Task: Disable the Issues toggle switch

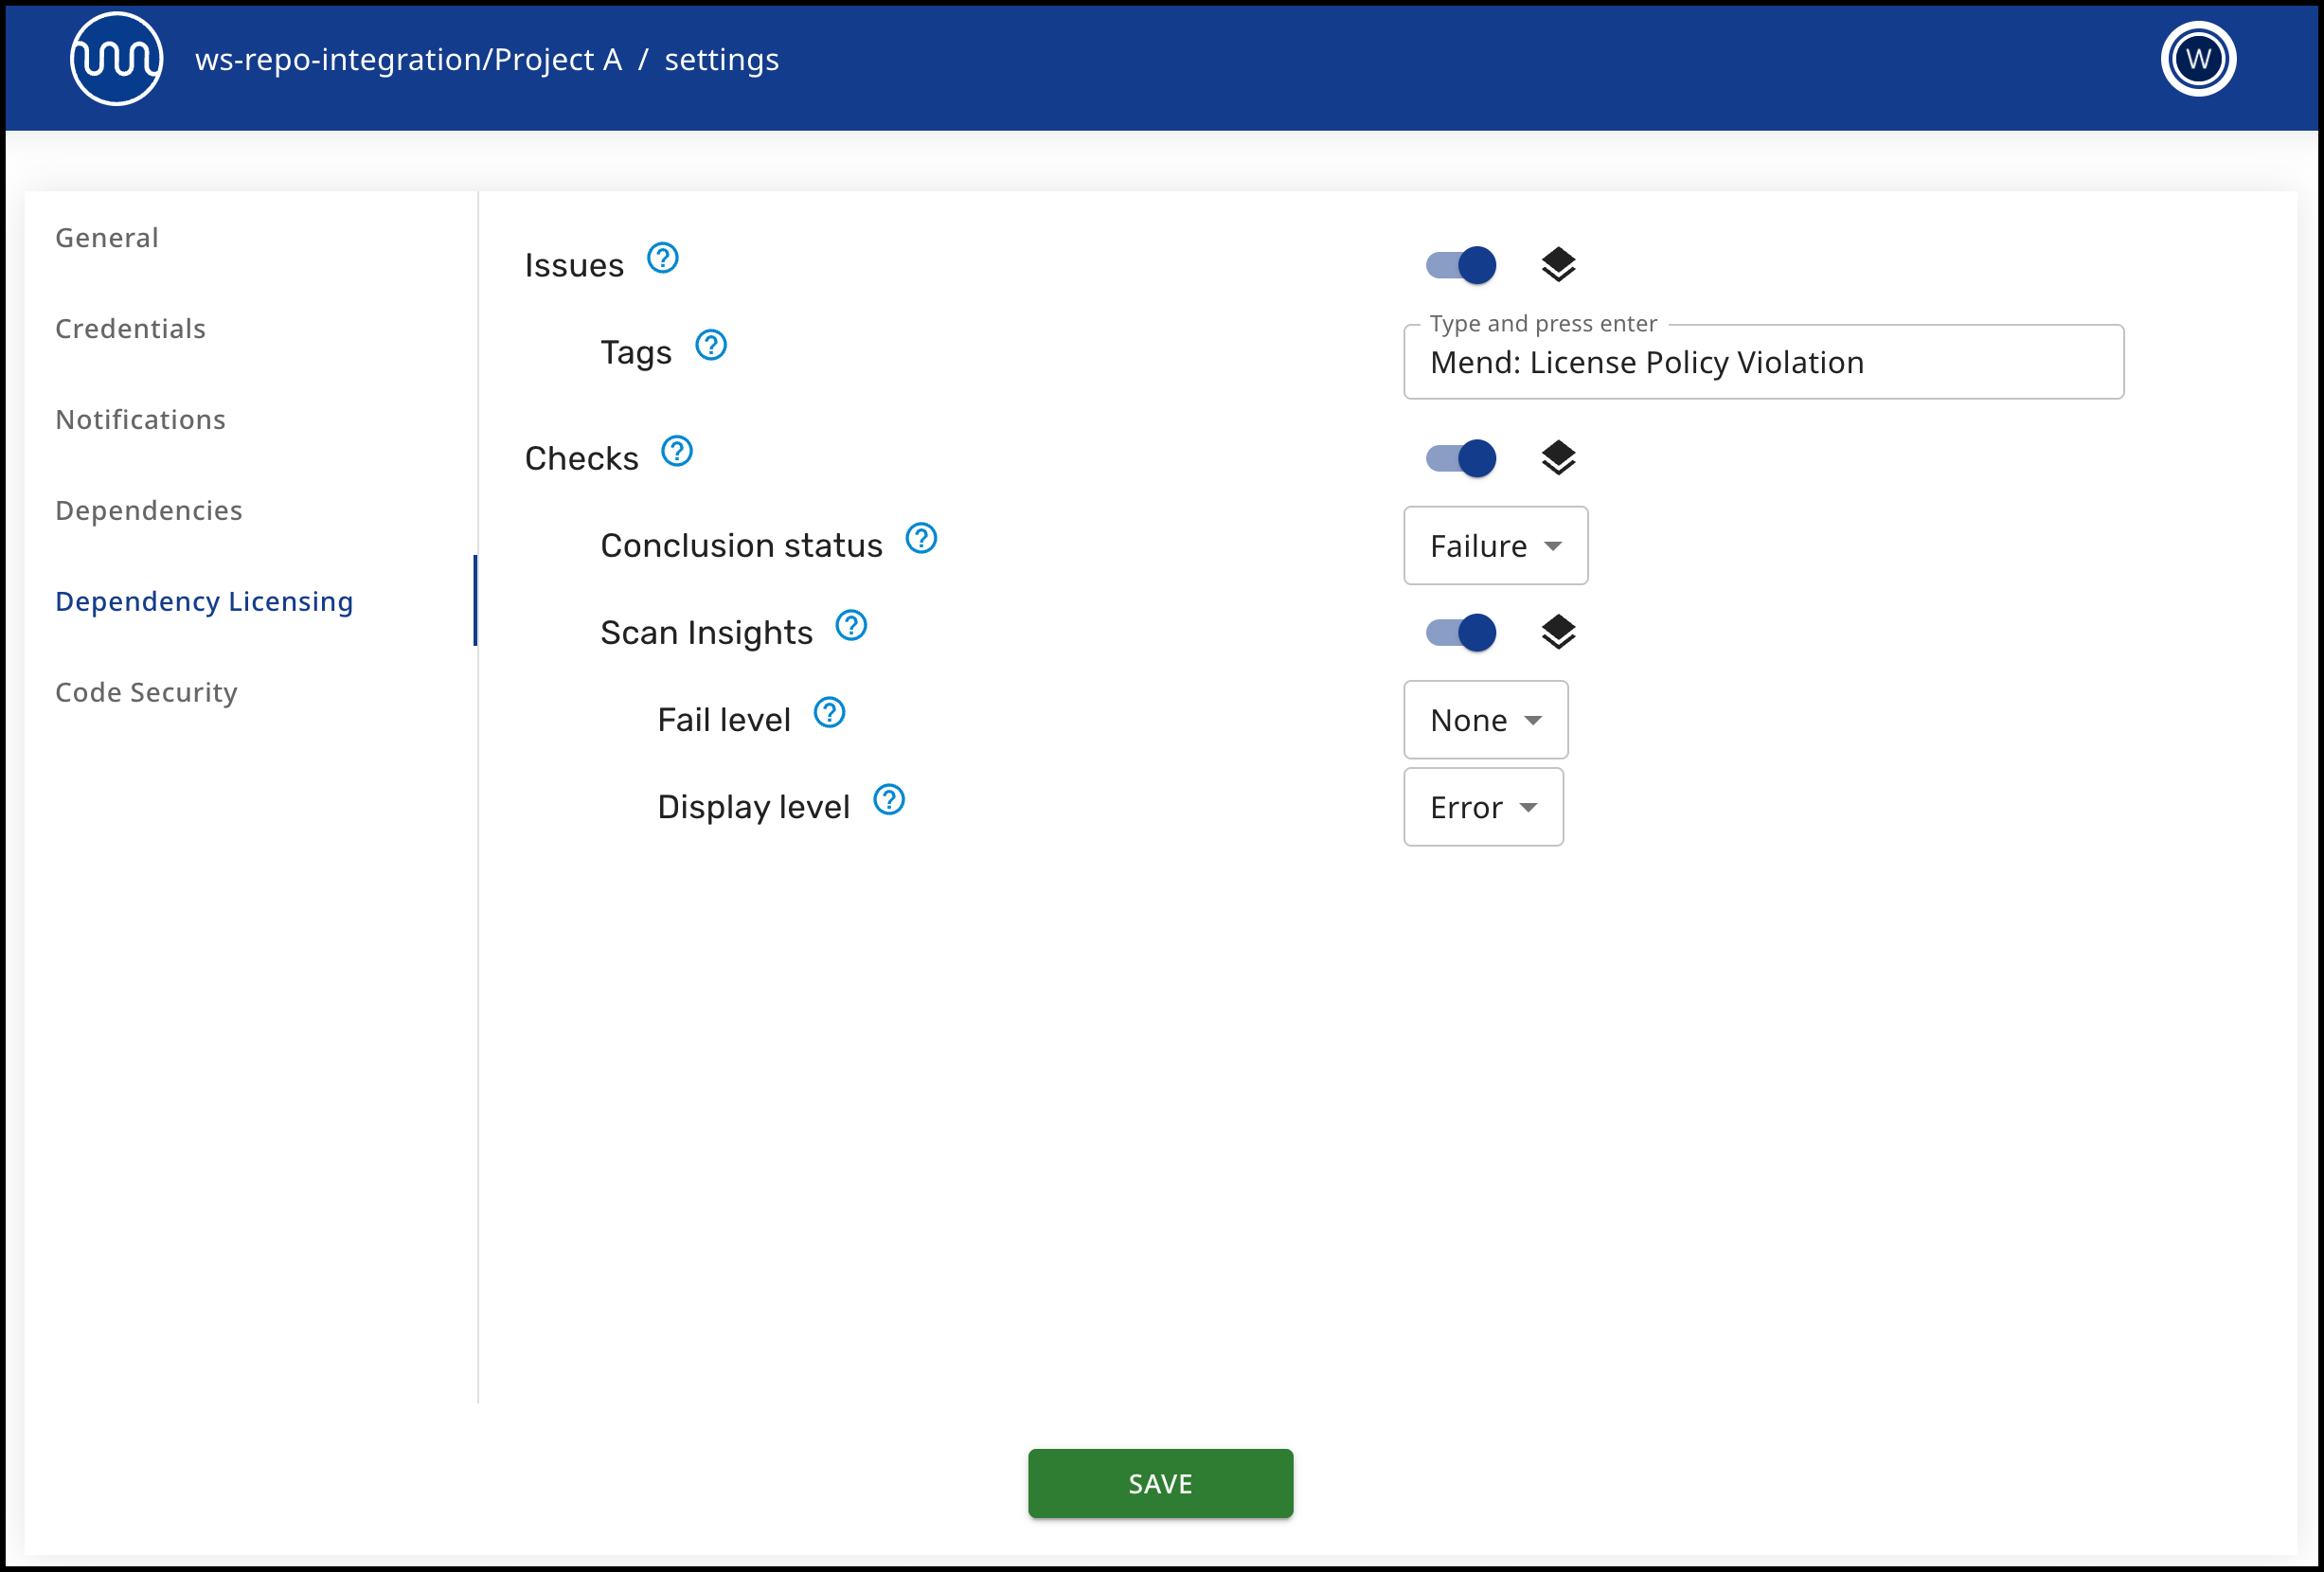Action: pos(1461,265)
